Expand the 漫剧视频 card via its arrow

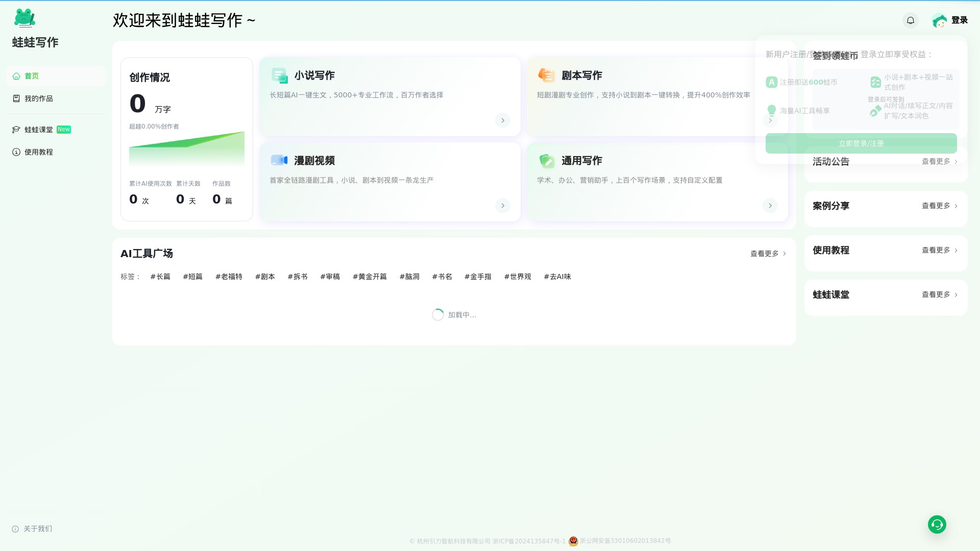pos(502,206)
